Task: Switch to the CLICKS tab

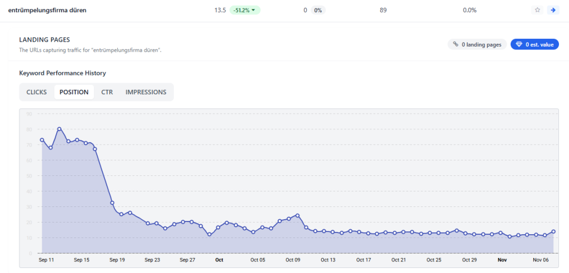Action: pyautogui.click(x=37, y=92)
